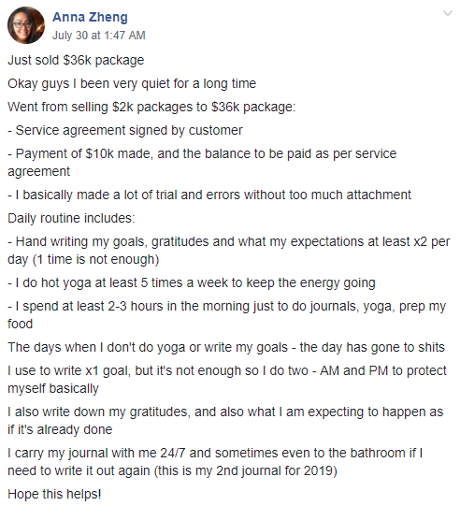The height and width of the screenshot is (506, 460).
Task: Click 'I spend at least 2-3 hours' line
Action: [x=226, y=315]
